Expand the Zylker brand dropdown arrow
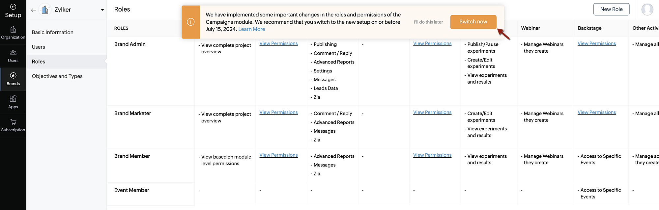 [x=102, y=10]
